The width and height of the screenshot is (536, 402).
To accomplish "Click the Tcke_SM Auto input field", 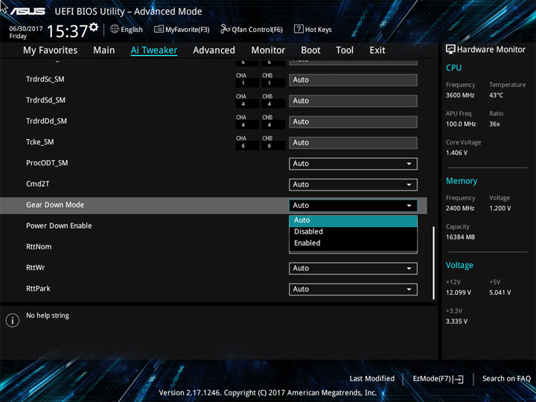I will click(x=353, y=142).
